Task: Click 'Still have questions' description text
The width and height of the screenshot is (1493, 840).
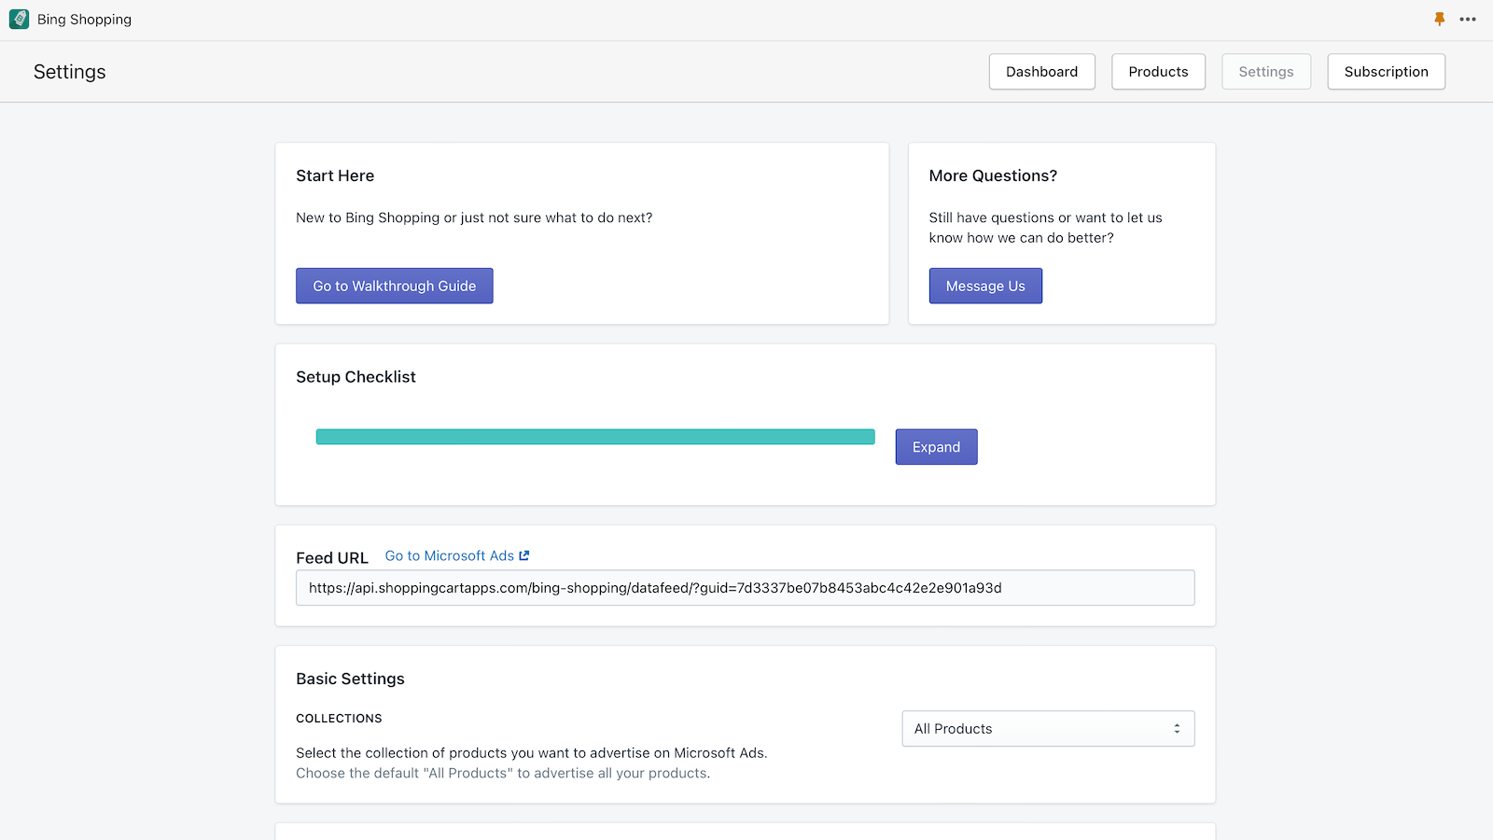Action: click(1045, 228)
